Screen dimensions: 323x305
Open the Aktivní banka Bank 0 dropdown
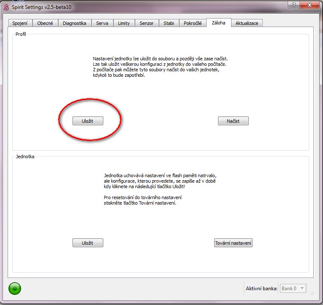pos(293,289)
